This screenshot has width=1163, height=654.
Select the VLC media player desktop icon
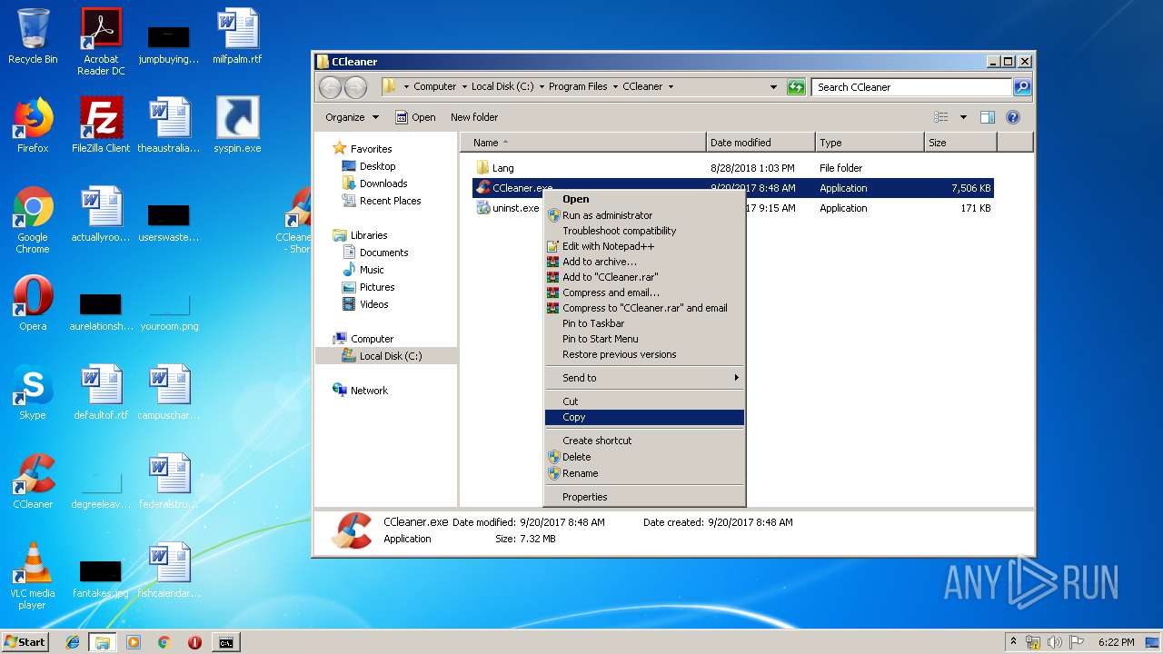tap(33, 576)
